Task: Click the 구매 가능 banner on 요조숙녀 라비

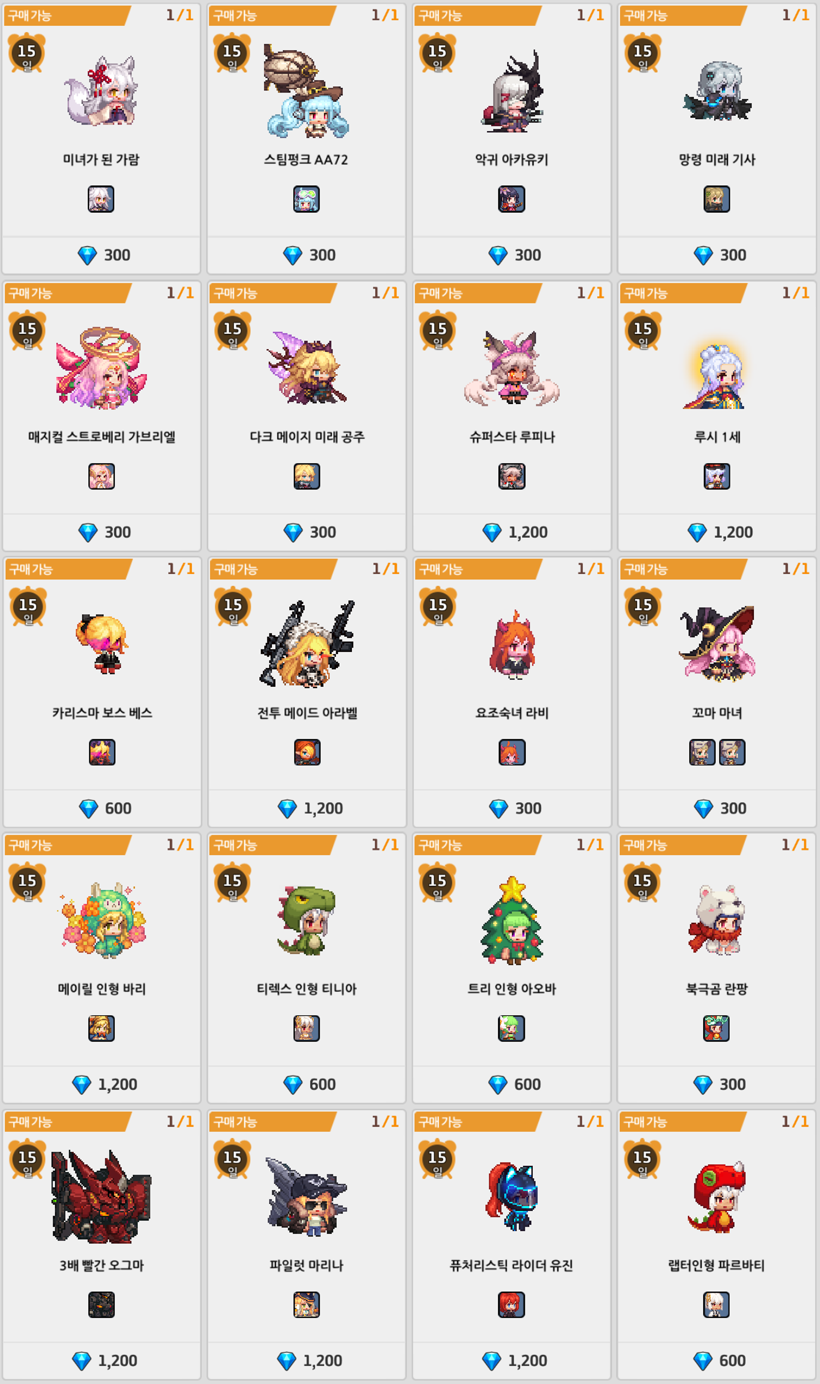Action: 478,569
